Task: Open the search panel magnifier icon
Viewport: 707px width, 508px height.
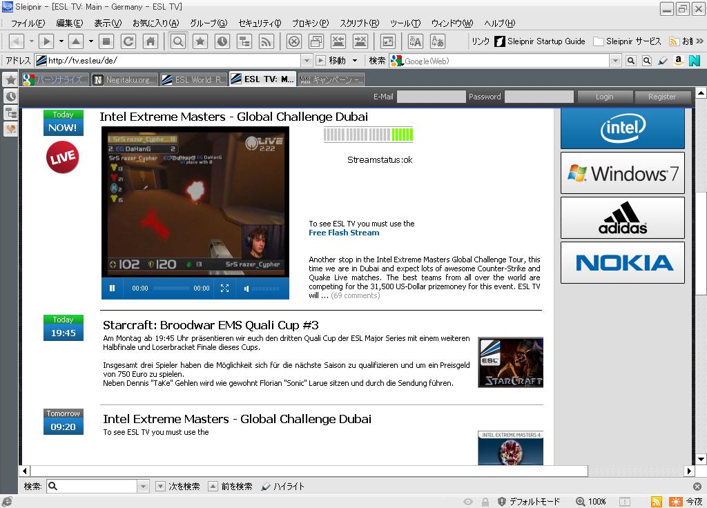Action: pyautogui.click(x=178, y=41)
